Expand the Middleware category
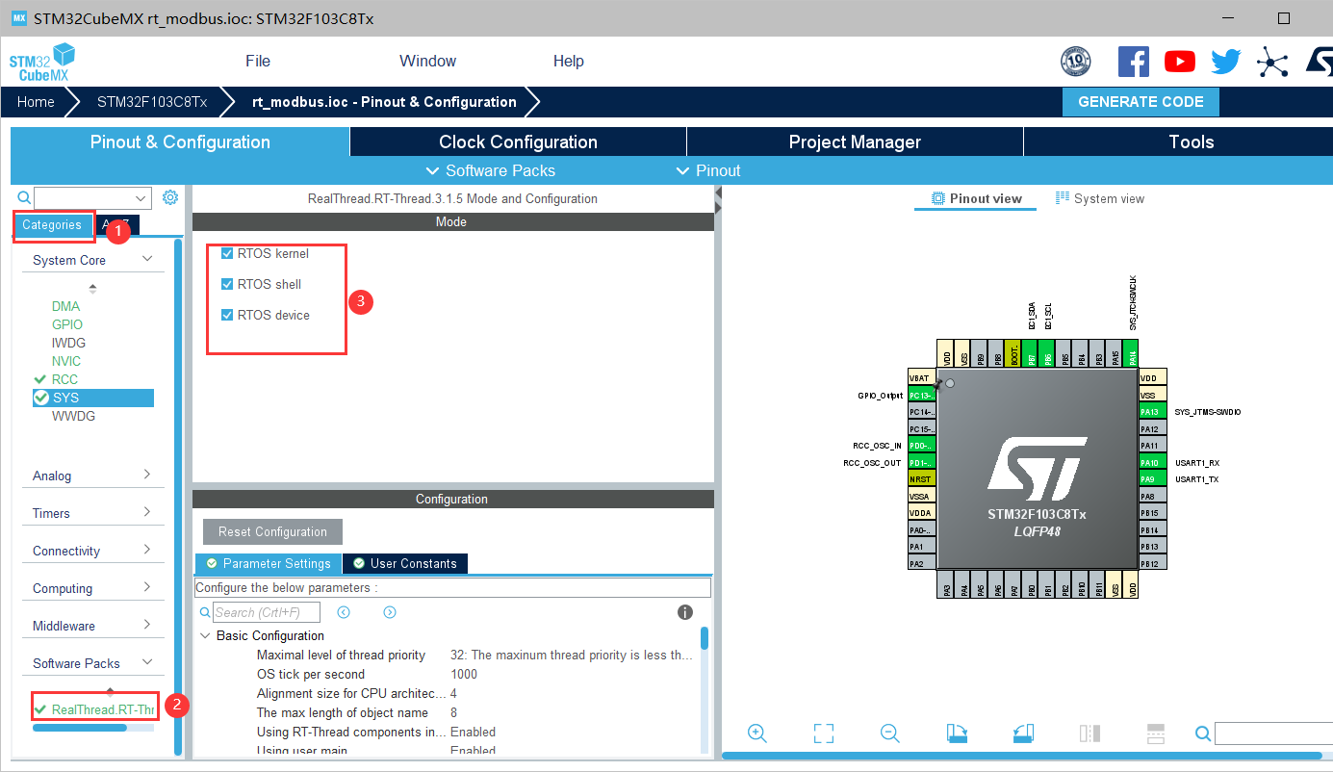This screenshot has height=772, width=1333. tap(147, 625)
